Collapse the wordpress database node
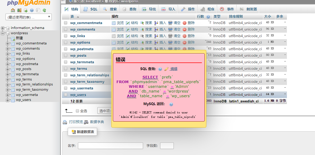 tap(3, 33)
